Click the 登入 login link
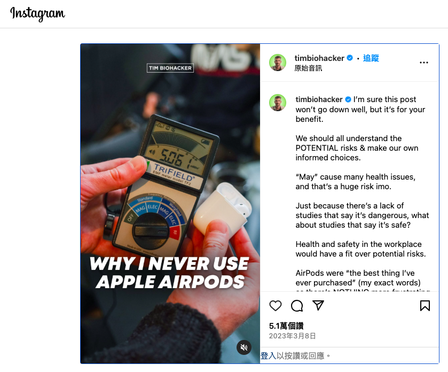This screenshot has height=372, width=448. tap(268, 356)
